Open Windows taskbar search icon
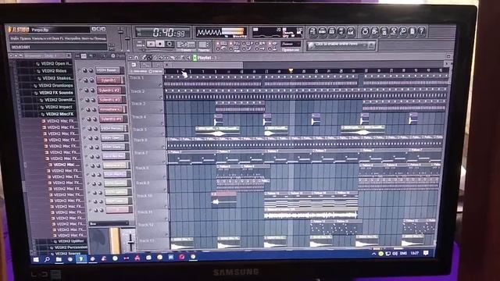Viewport: 500px width, 281px height. click(x=47, y=260)
